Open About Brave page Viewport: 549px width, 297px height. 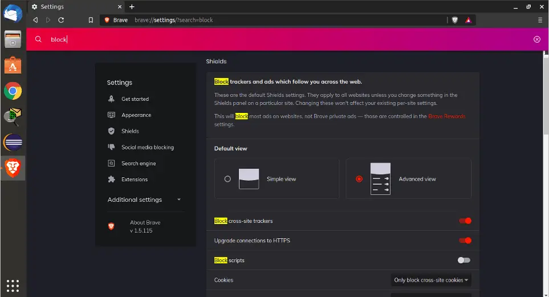click(x=145, y=222)
